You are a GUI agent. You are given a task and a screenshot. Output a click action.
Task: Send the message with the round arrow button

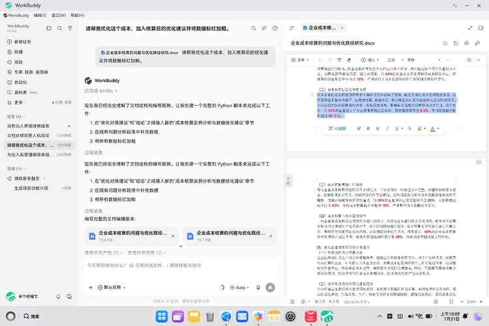click(270, 288)
